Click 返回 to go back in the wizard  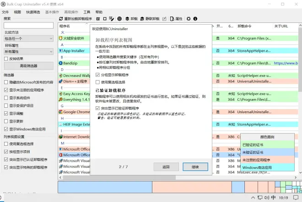coord(166,167)
